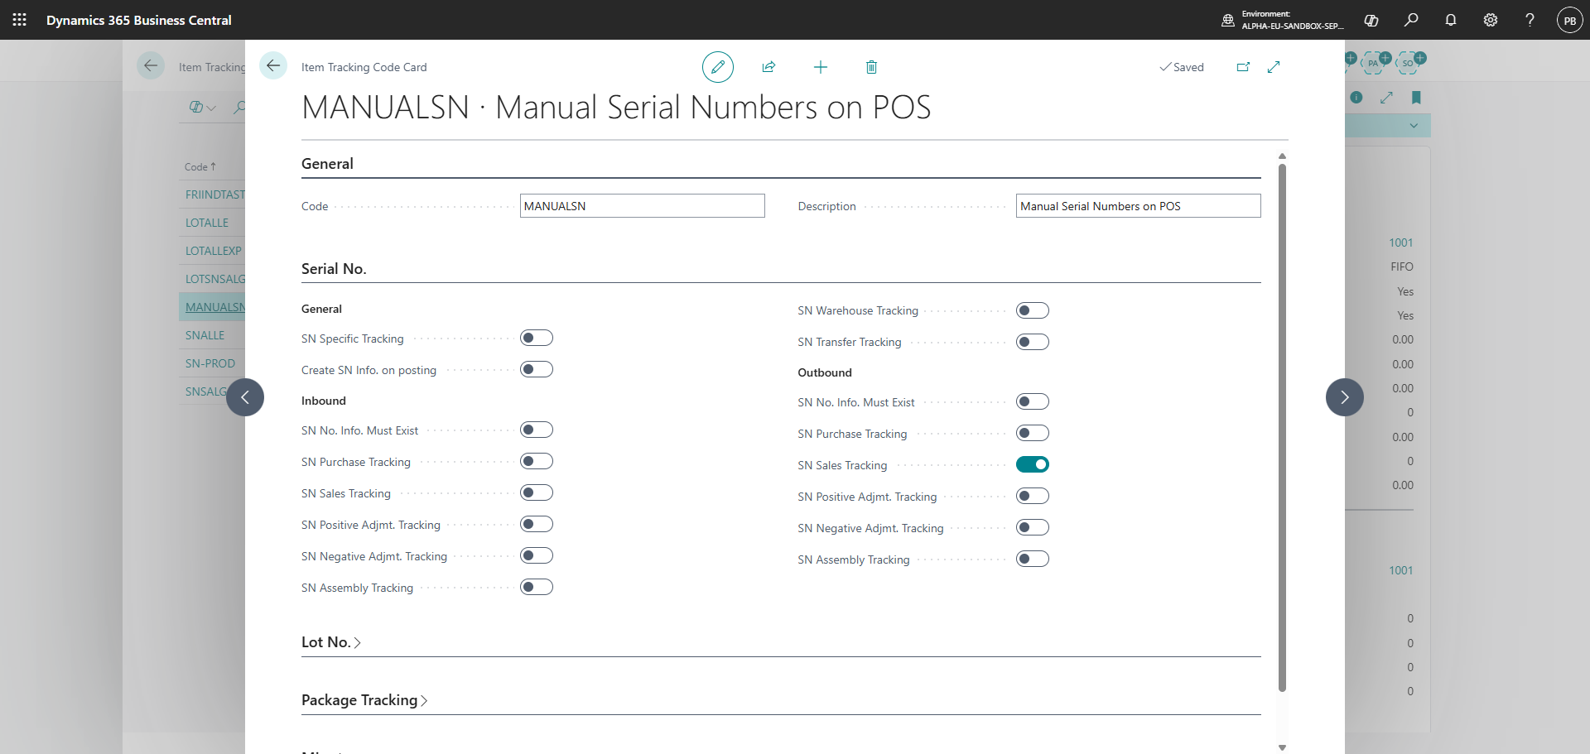The height and width of the screenshot is (754, 1590).
Task: Go back from Item Tracking Code Card
Action: [273, 66]
